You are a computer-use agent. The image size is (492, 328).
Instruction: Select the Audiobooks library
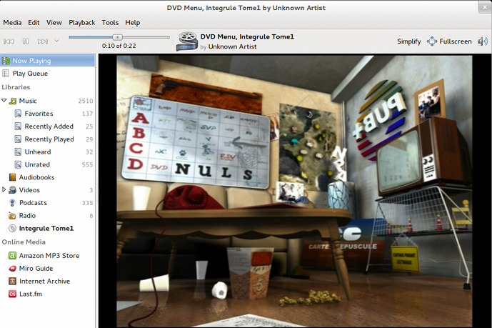tap(36, 177)
